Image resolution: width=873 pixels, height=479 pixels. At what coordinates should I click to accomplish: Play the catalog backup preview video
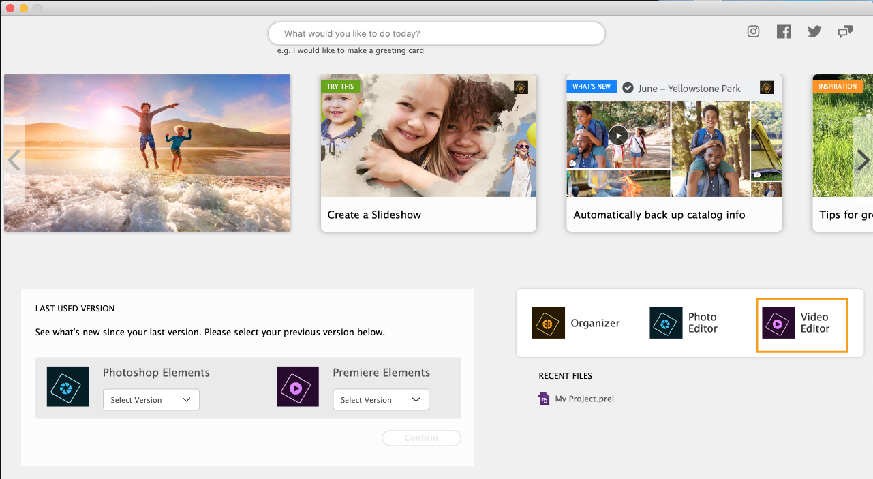[x=618, y=136]
